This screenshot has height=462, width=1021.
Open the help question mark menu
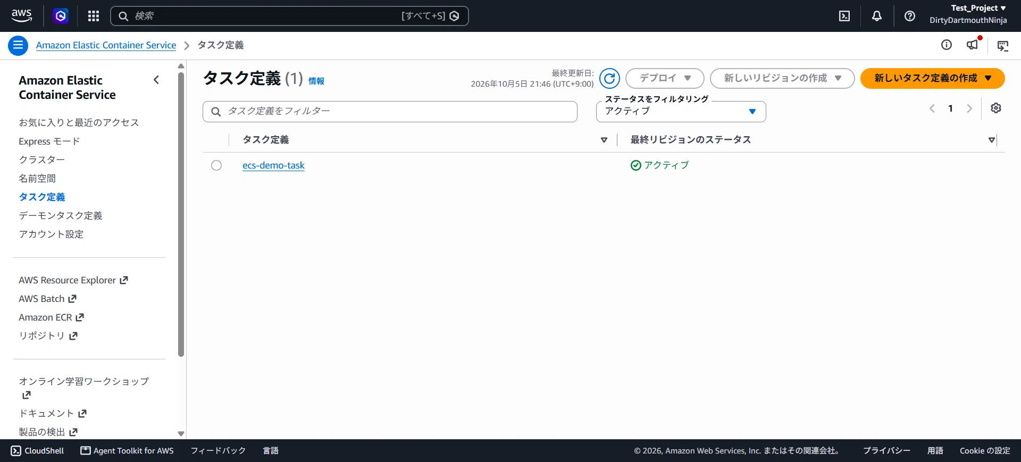910,16
